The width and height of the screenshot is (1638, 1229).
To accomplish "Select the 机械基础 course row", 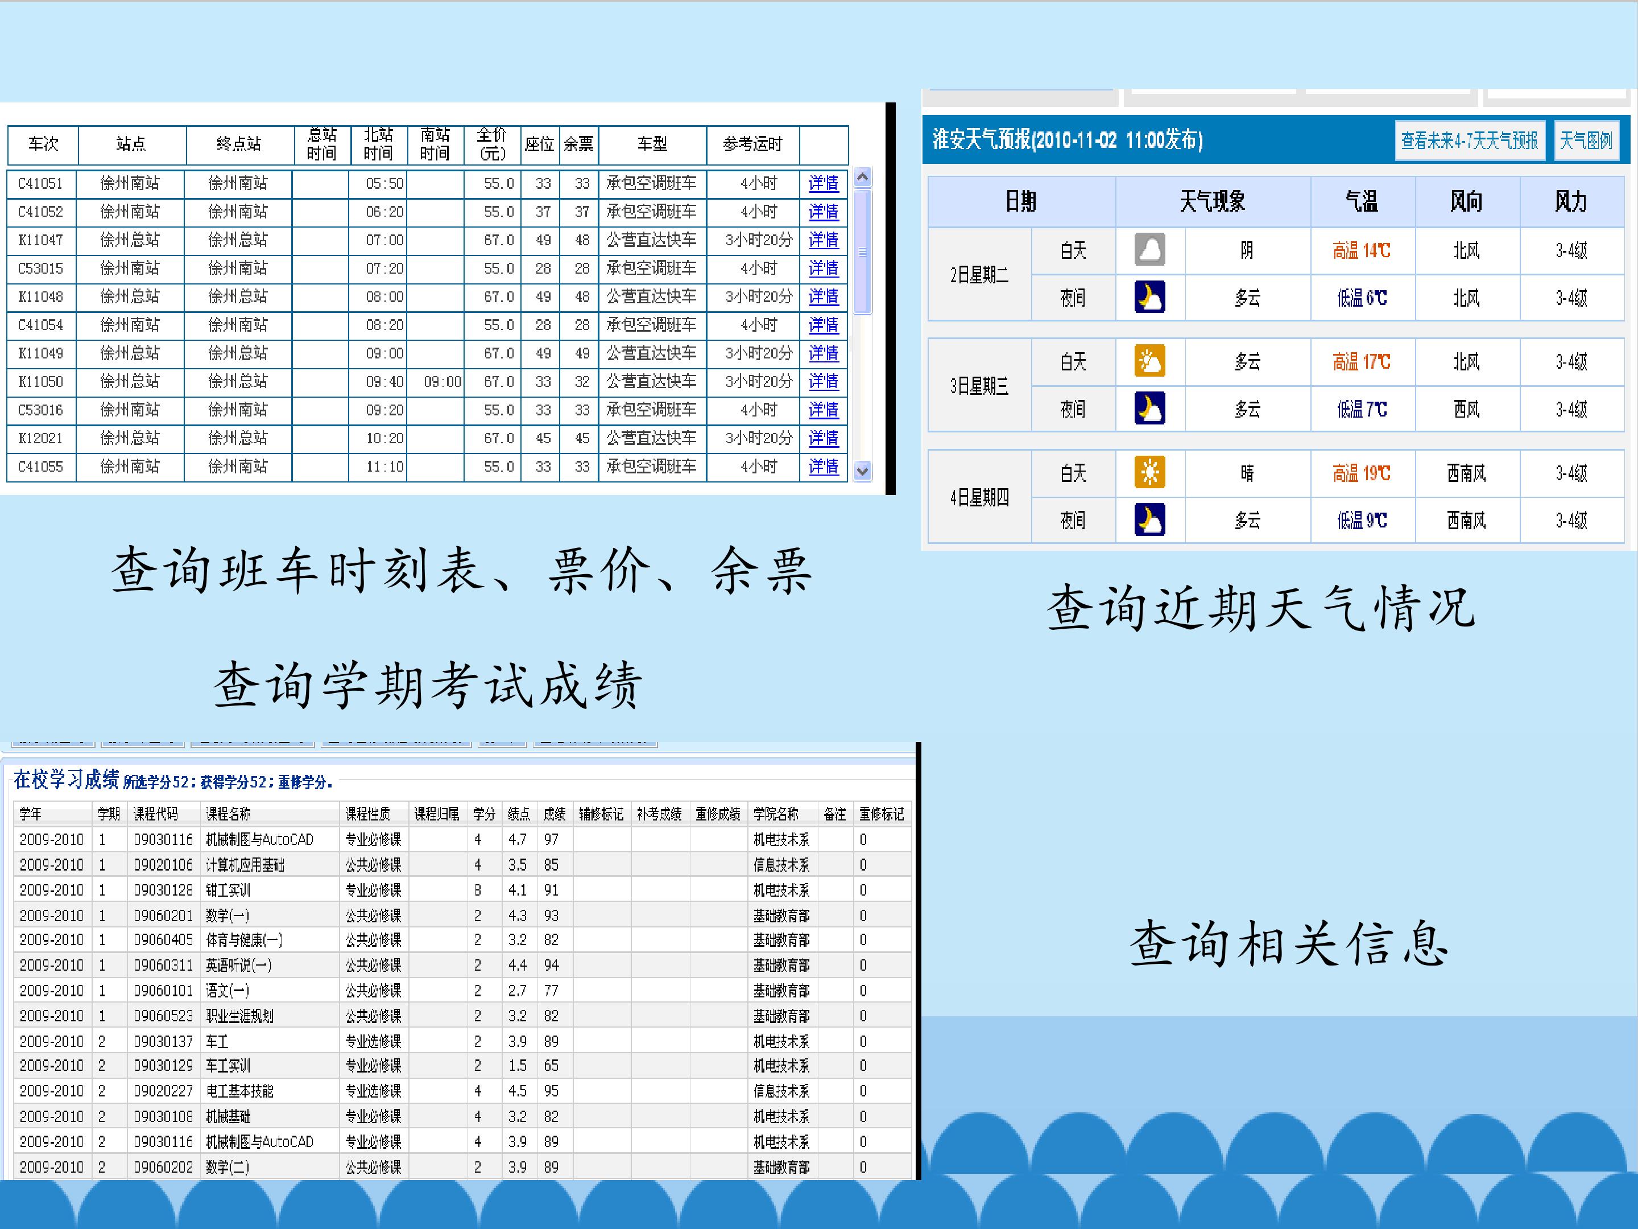I will (462, 1116).
